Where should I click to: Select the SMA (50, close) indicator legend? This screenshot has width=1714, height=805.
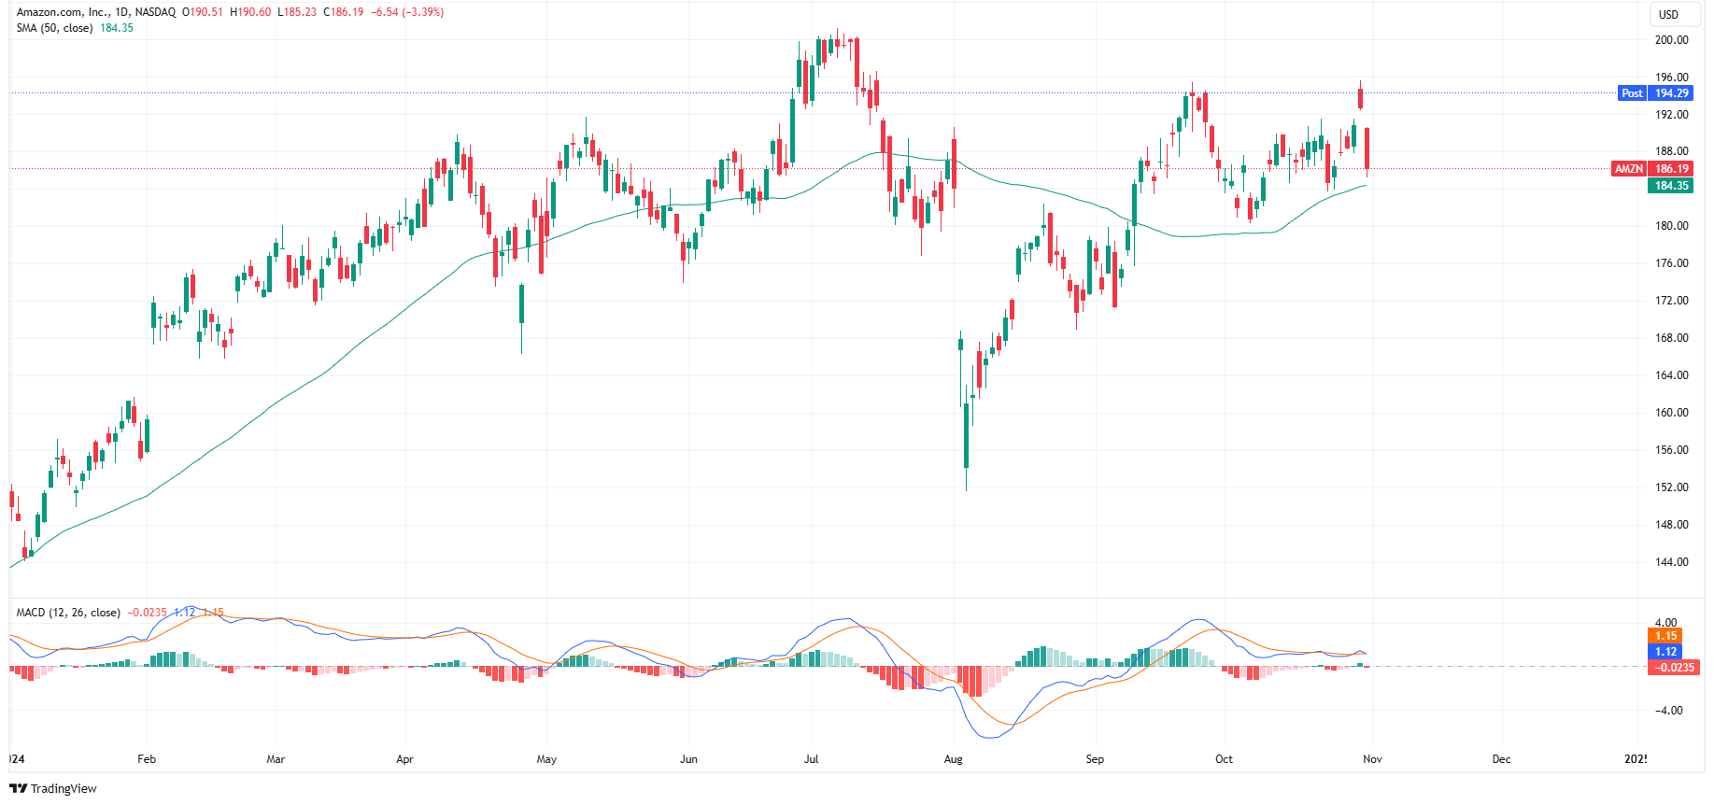54,28
